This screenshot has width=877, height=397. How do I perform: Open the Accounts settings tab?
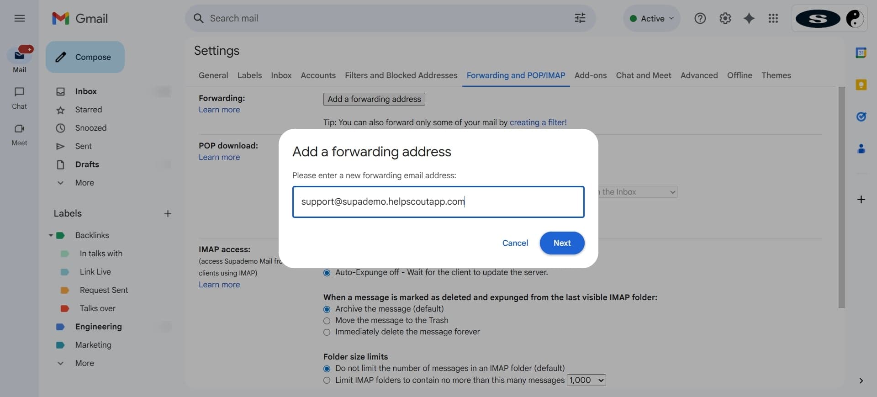[318, 75]
